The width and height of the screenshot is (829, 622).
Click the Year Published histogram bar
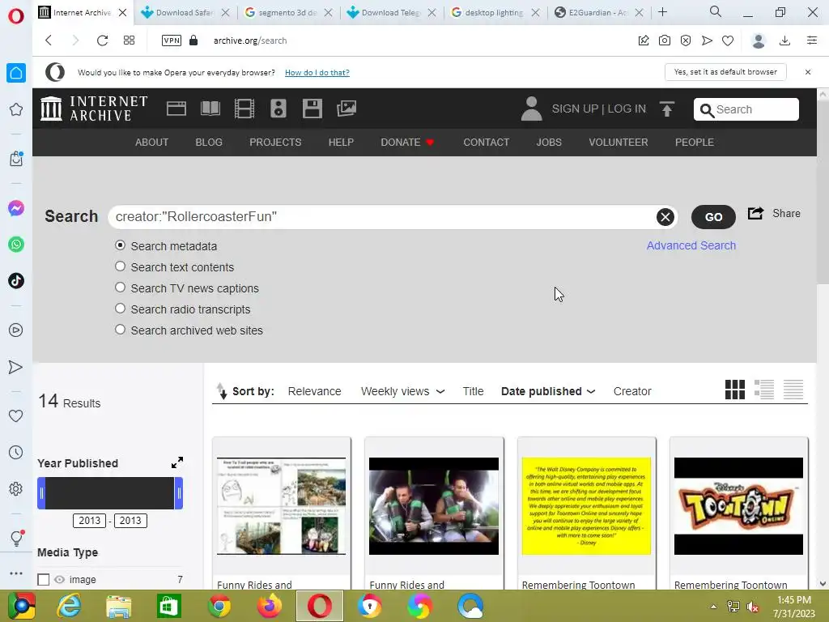[x=110, y=493]
